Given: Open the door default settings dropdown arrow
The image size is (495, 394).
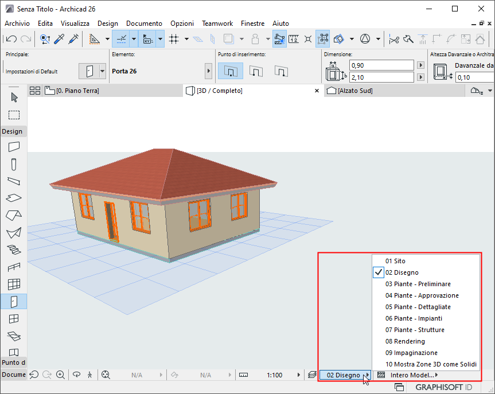Looking at the screenshot, I should [103, 71].
